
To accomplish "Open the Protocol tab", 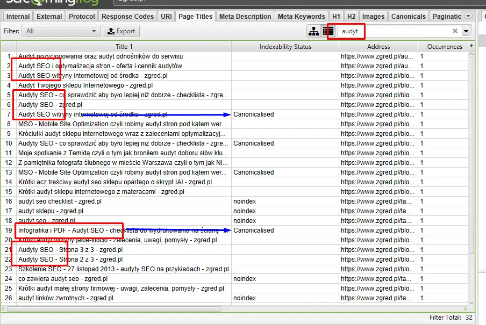I will pos(82,17).
